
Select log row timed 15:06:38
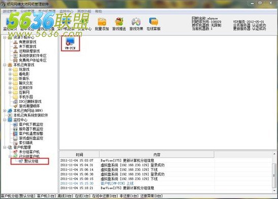(165, 174)
